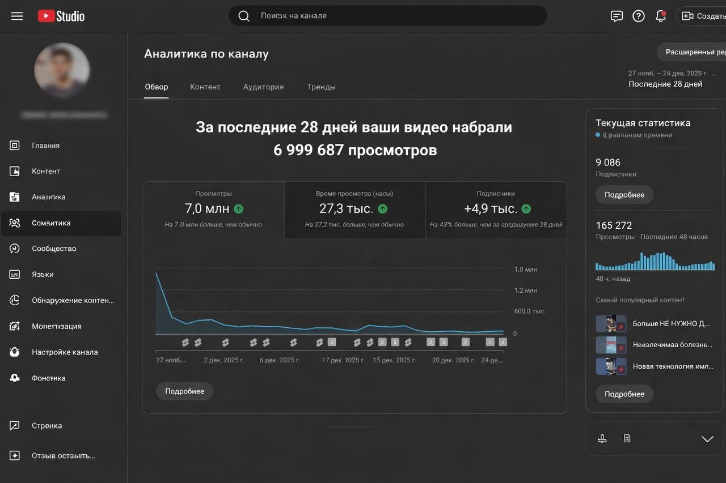Image resolution: width=726 pixels, height=483 pixels.
Task: Open the hamburger navigation menu
Action: pos(16,15)
